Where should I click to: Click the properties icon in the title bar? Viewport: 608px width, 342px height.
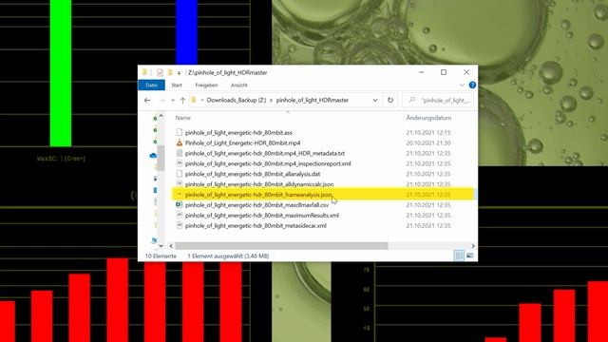[160, 72]
